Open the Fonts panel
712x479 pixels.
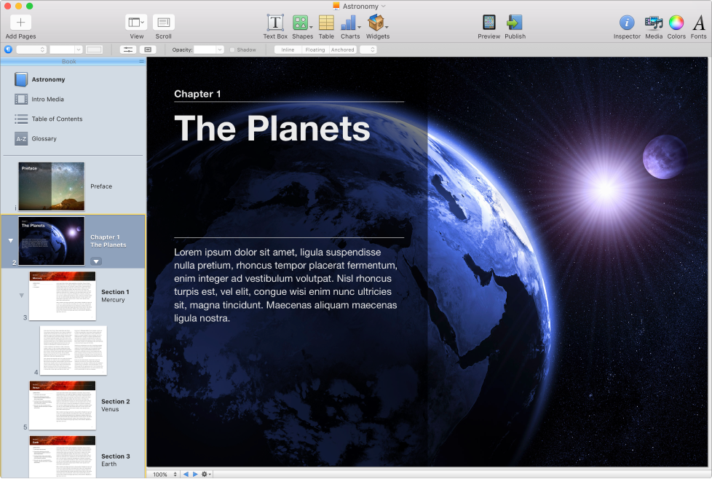(x=699, y=23)
